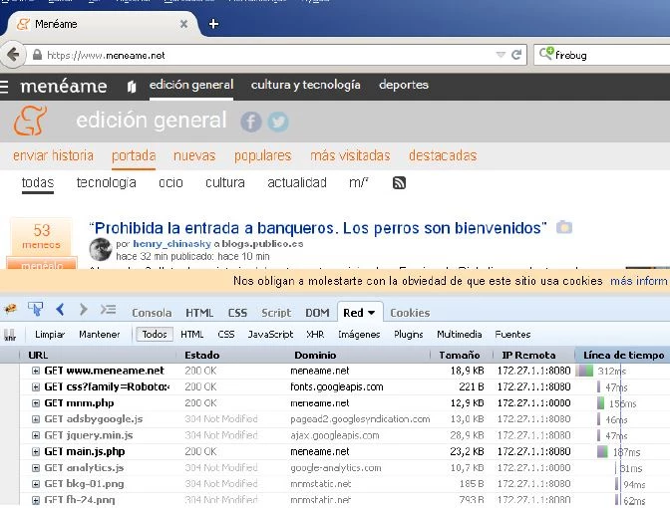Click the Firebug bug icon
Viewport: 670px width, 508px height.
10,309
